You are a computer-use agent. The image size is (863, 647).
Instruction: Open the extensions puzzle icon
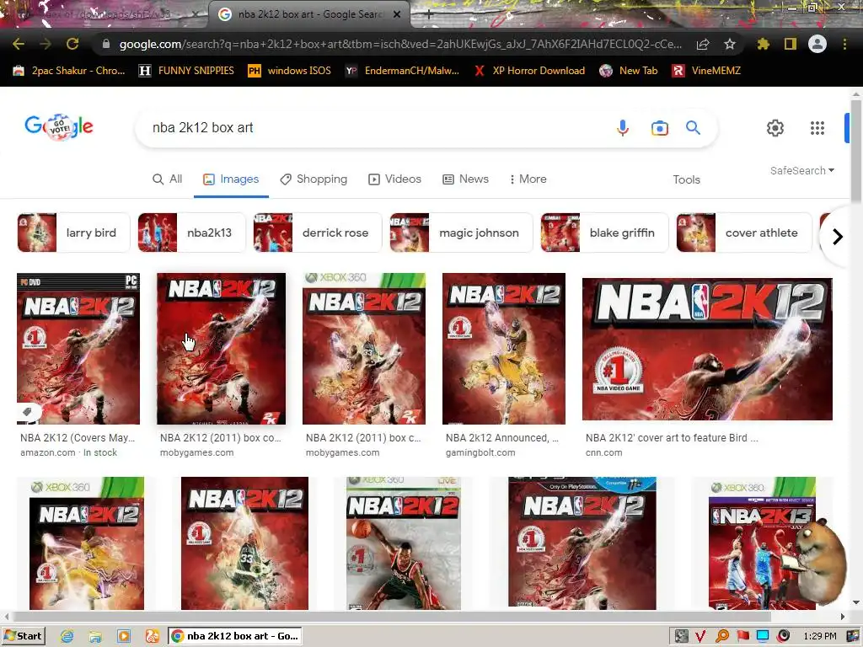click(x=763, y=44)
